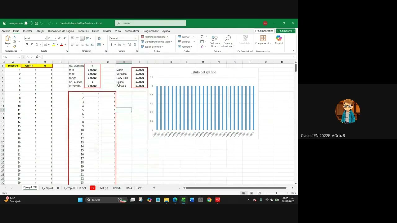Viewport: 397px width, 223px height.
Task: Click the Save disk icon
Action: [x=36, y=23]
